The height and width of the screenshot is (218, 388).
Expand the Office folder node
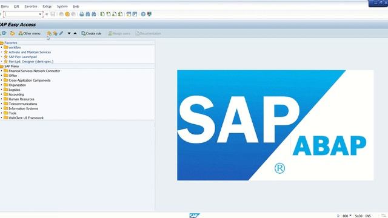(1, 76)
